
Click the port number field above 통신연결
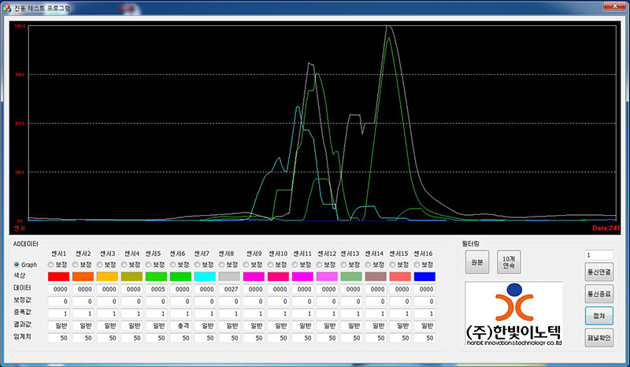[598, 254]
